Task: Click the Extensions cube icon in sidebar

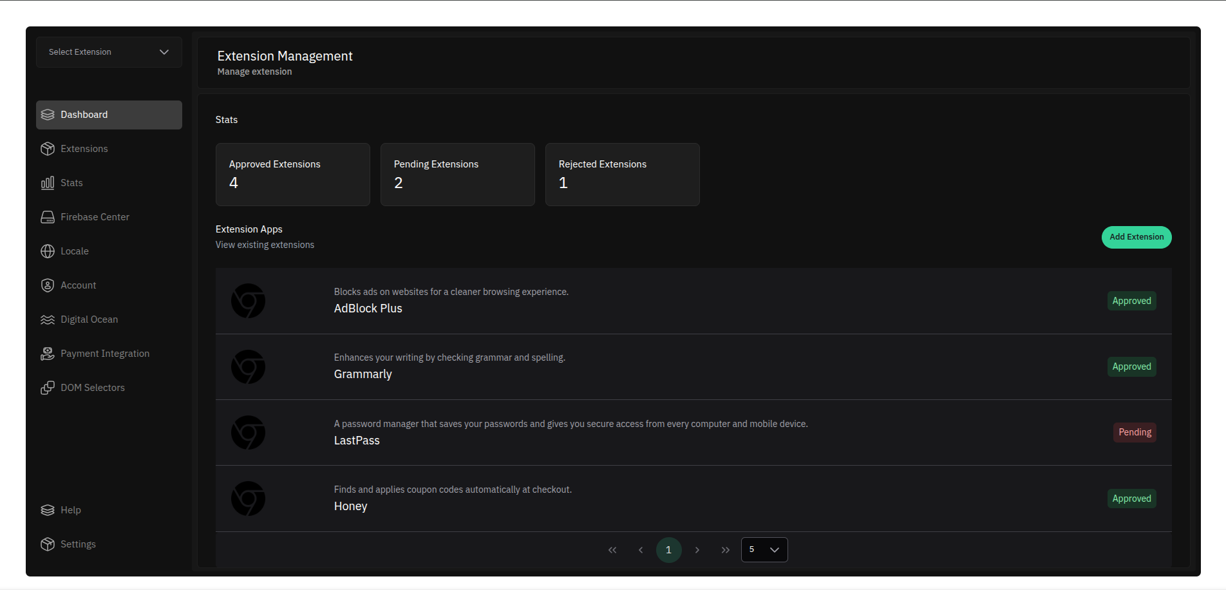Action: [48, 149]
